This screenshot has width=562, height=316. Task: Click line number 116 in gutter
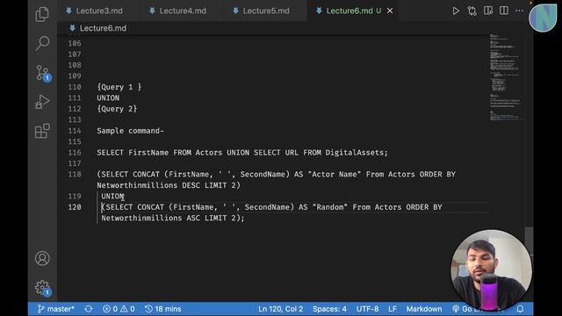pyautogui.click(x=75, y=153)
